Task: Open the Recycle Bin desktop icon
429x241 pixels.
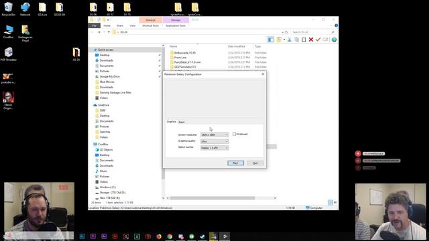Action: (x=8, y=9)
